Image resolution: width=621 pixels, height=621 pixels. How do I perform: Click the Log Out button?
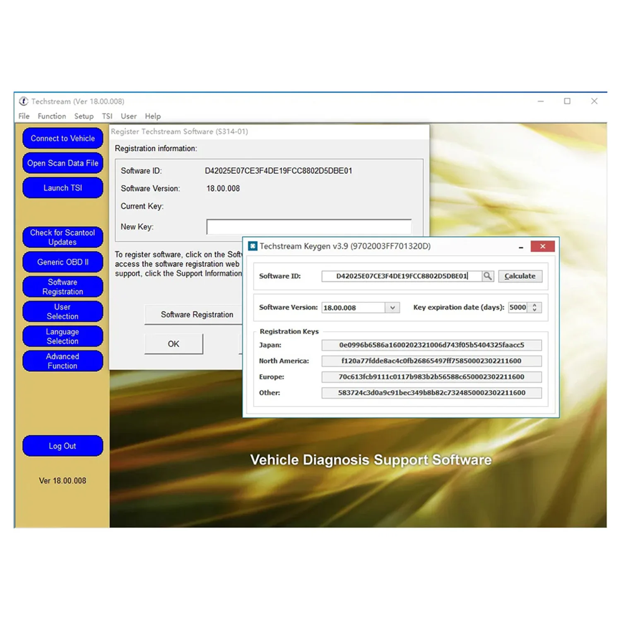(63, 446)
